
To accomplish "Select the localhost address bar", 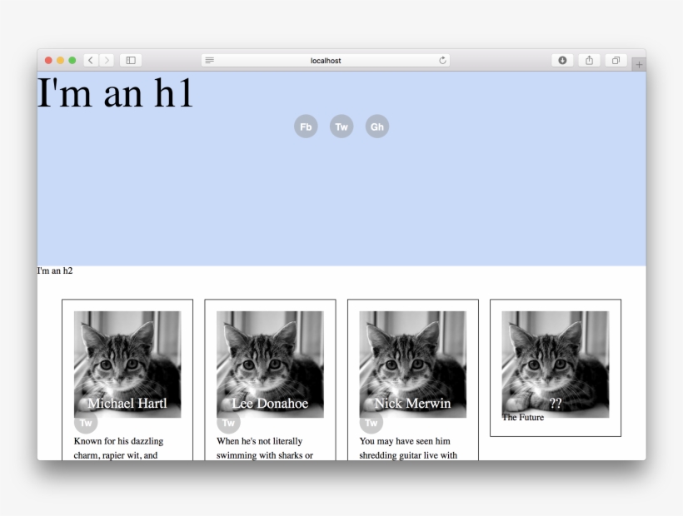I will [325, 60].
